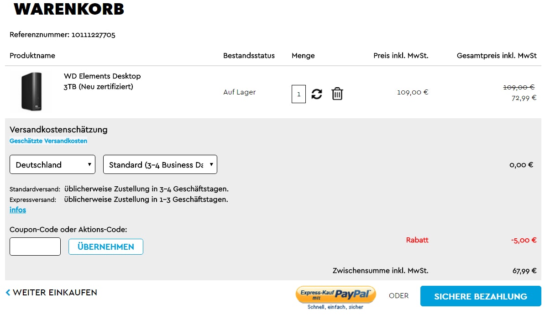Click the Bestandsstatus column header

point(249,56)
